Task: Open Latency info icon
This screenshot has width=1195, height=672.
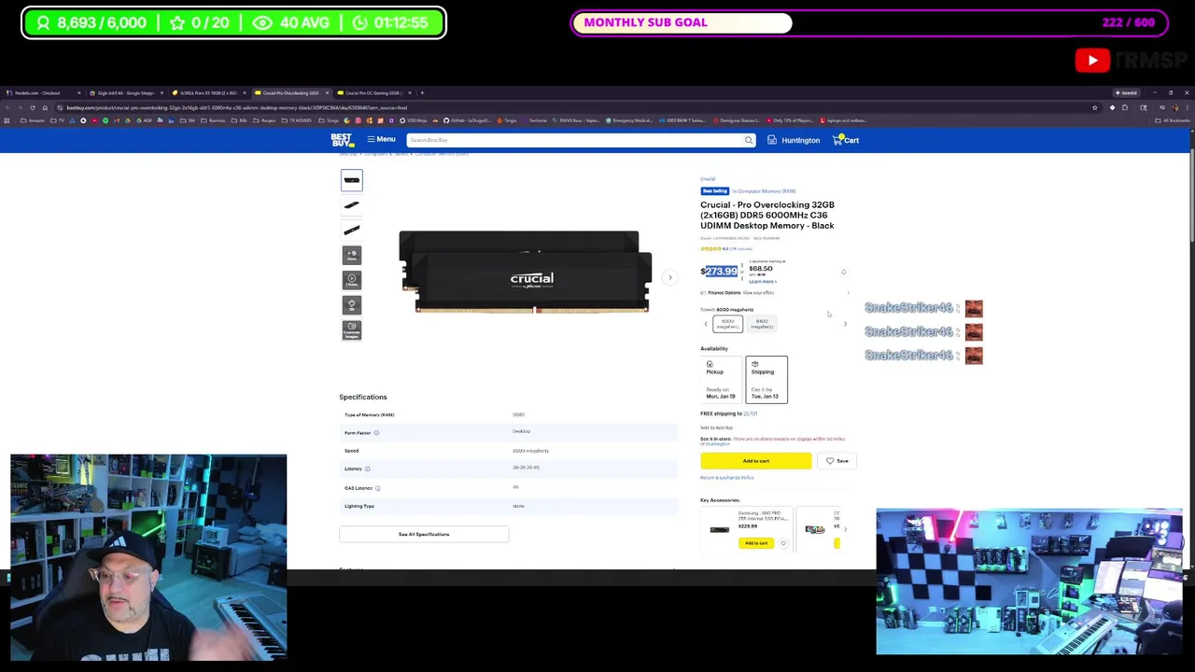Action: [x=367, y=469]
